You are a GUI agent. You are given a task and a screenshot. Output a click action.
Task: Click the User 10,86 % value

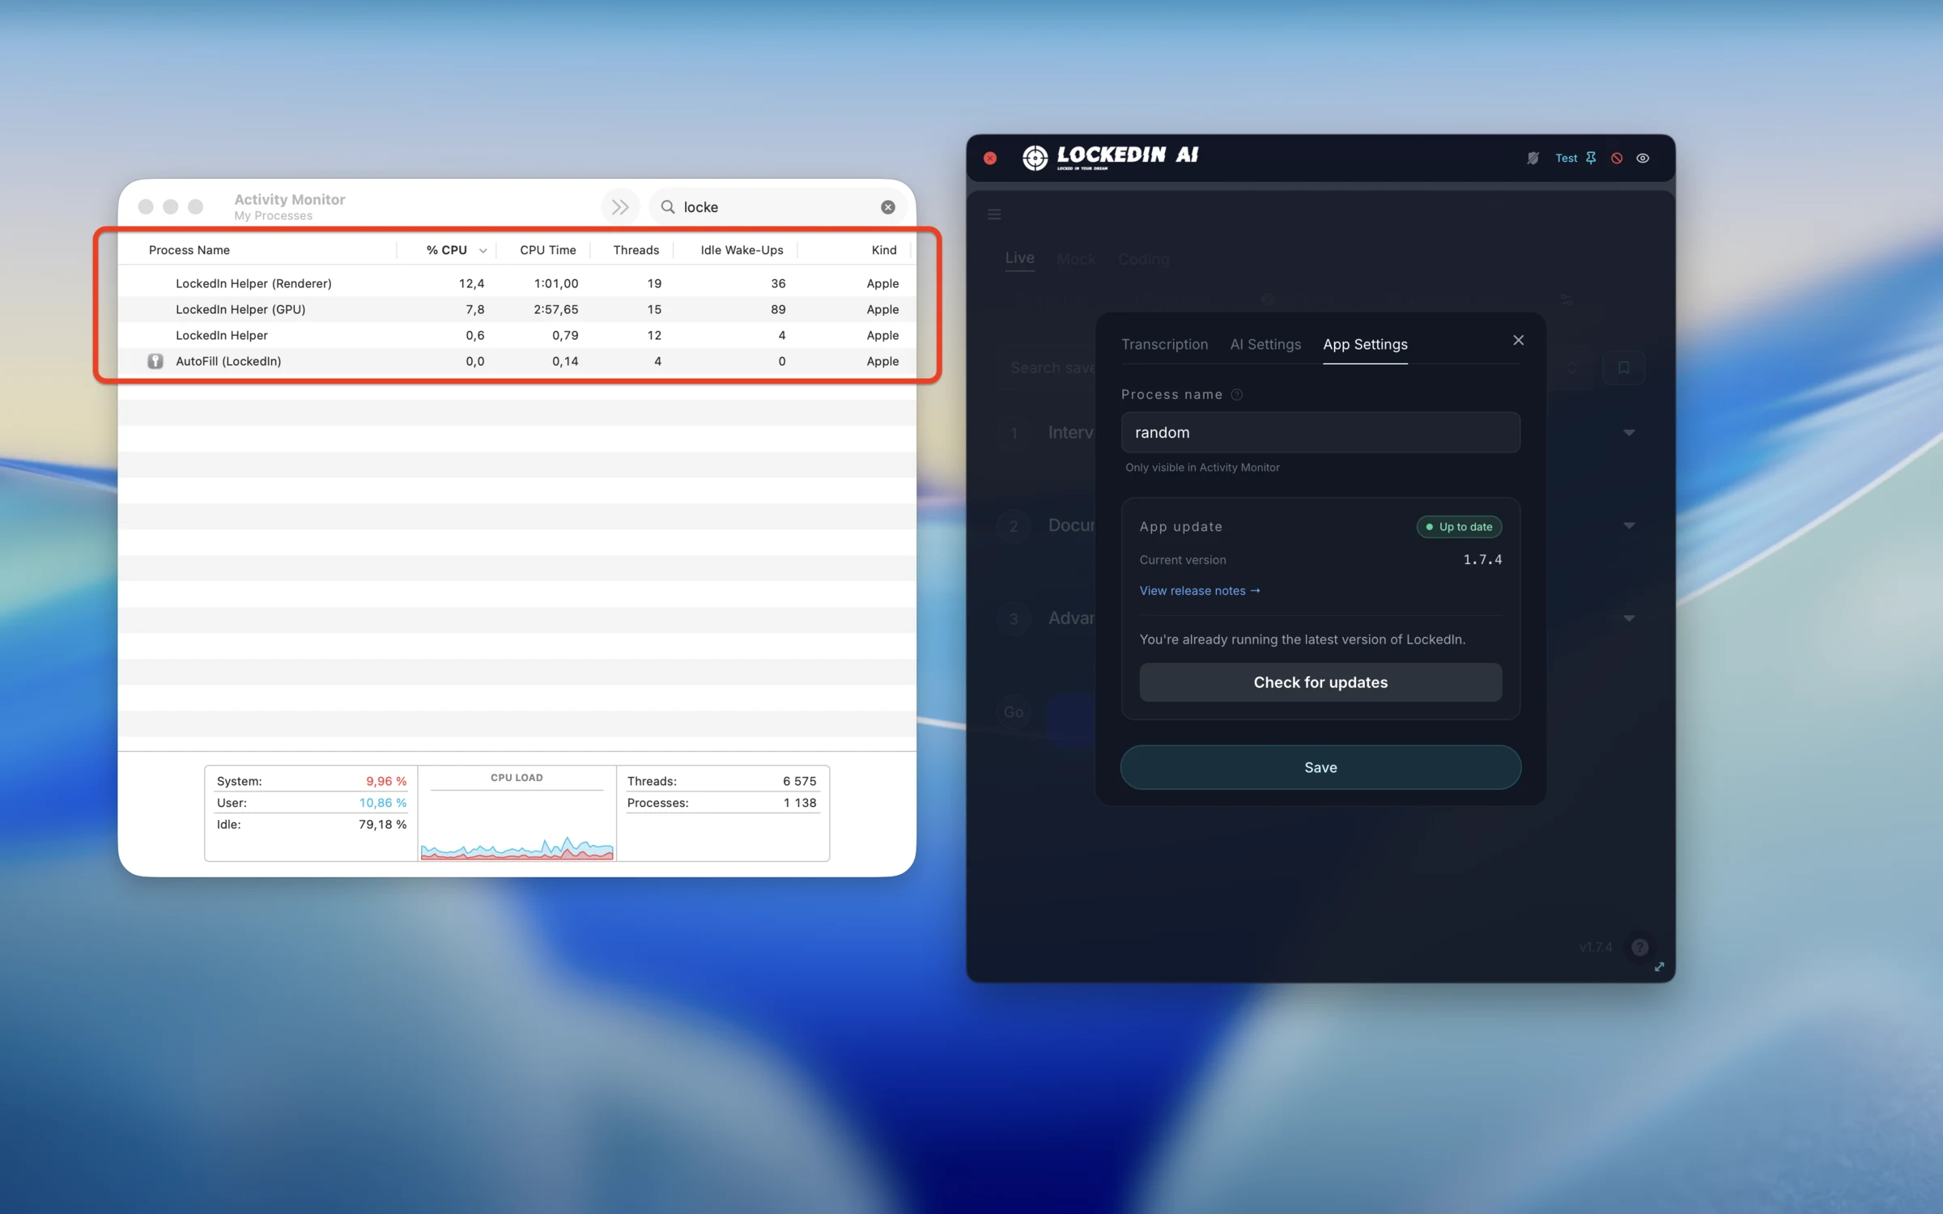tap(382, 803)
